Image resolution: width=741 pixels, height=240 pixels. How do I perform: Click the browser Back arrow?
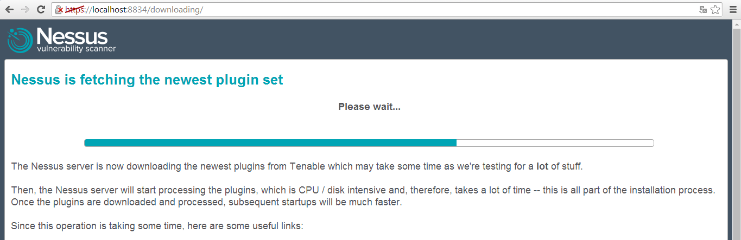click(x=9, y=9)
